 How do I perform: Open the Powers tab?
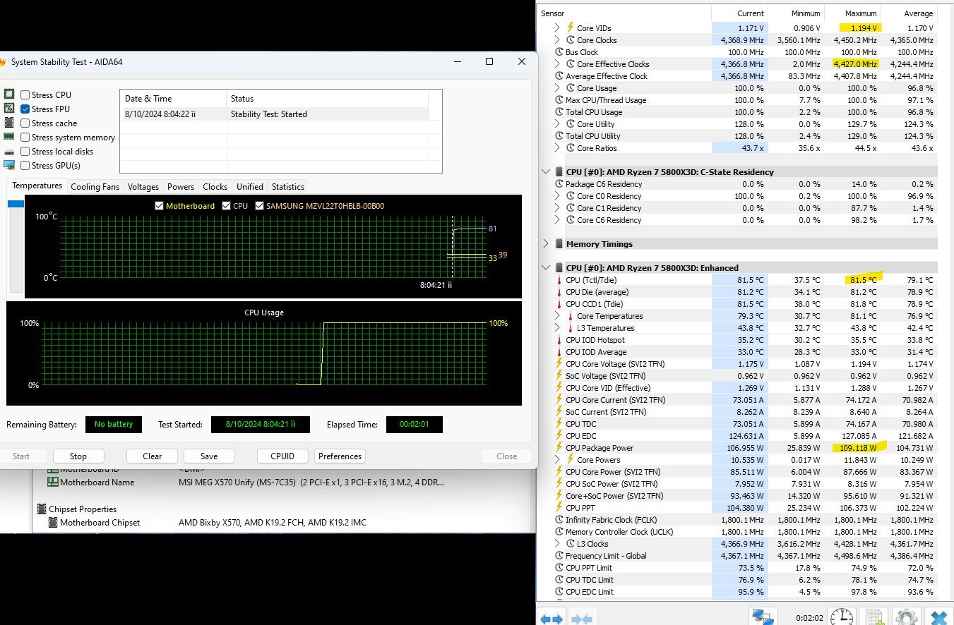tap(181, 187)
